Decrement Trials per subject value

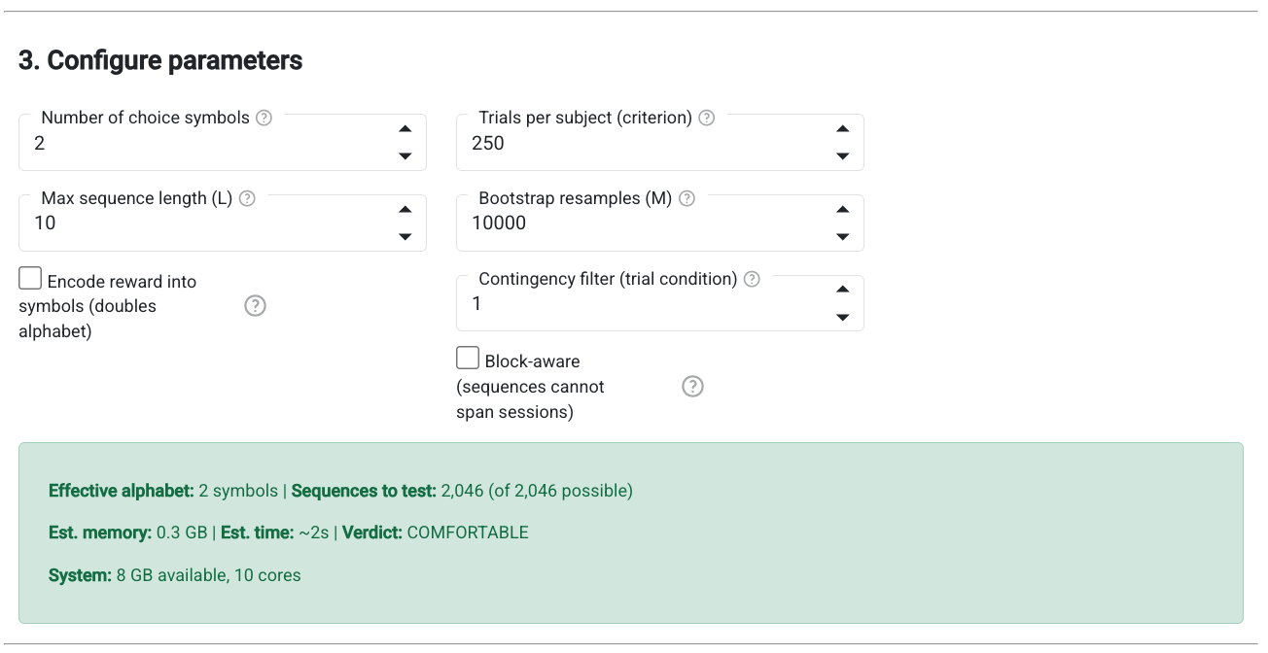tap(843, 156)
